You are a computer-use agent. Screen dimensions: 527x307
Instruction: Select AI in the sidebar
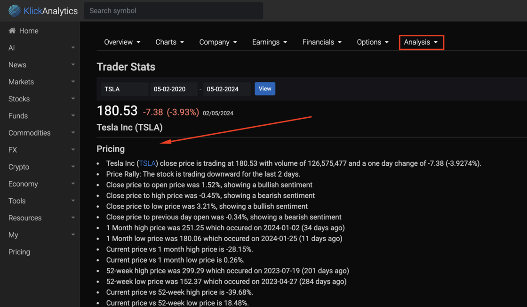coord(11,48)
